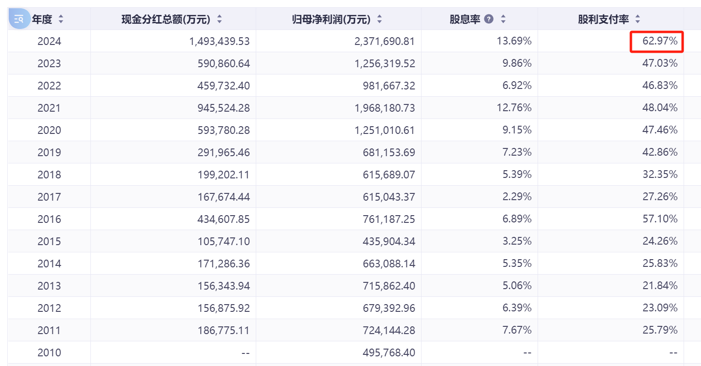Sort the table by 年度 column
The image size is (701, 366).
click(60, 19)
